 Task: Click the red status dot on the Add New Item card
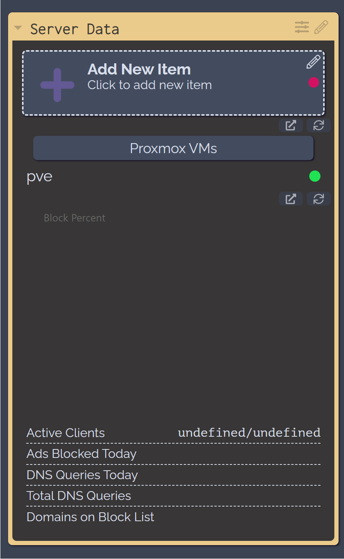[x=313, y=82]
